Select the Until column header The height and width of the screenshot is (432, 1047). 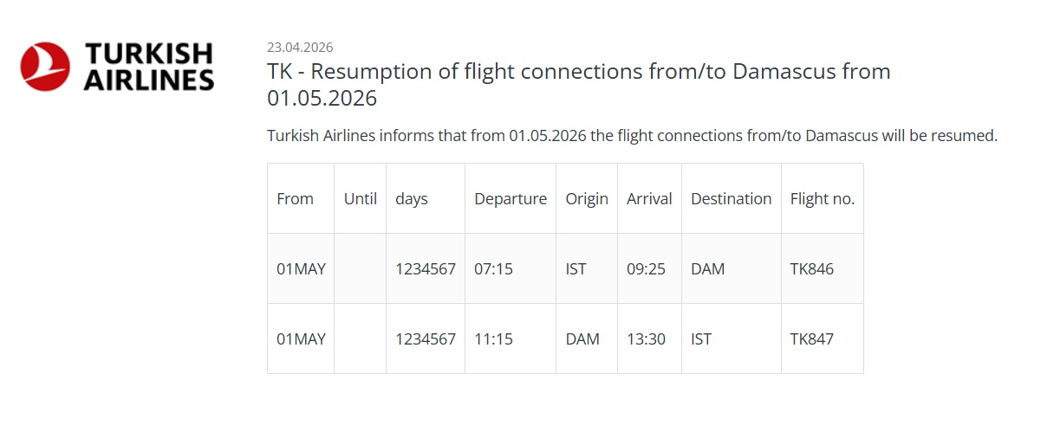click(x=360, y=198)
